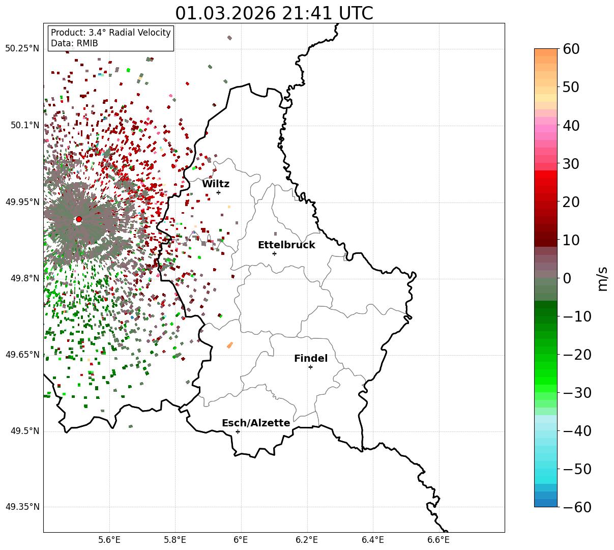Click the longitude label '5.8°E'
614x550 pixels.
tap(176, 540)
